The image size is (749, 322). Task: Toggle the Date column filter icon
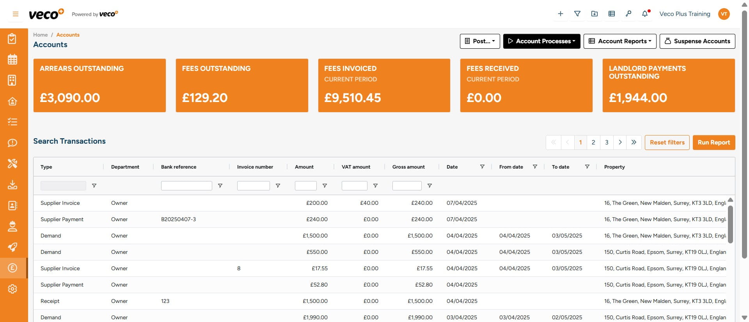point(482,167)
